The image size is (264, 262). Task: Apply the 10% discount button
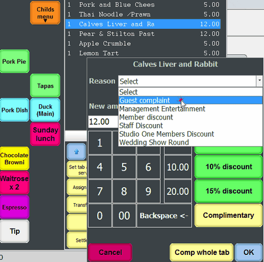(229, 167)
